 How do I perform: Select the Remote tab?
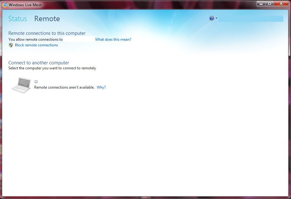coord(47,19)
